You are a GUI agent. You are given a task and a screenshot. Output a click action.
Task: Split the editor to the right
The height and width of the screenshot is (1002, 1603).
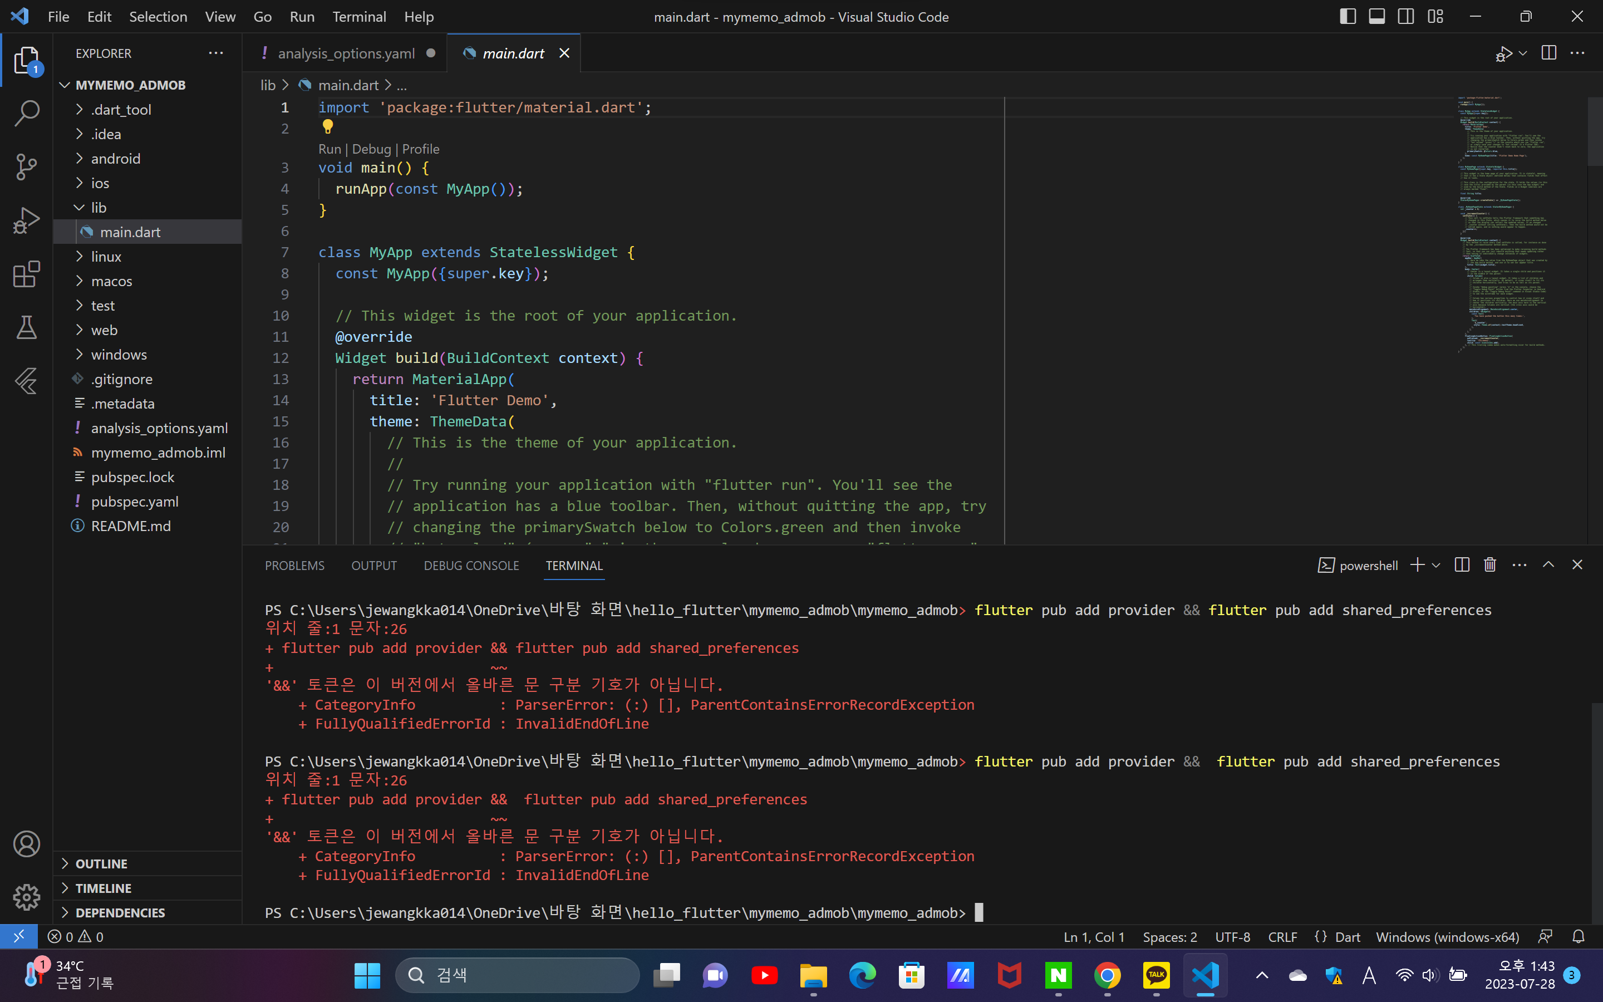point(1548,53)
